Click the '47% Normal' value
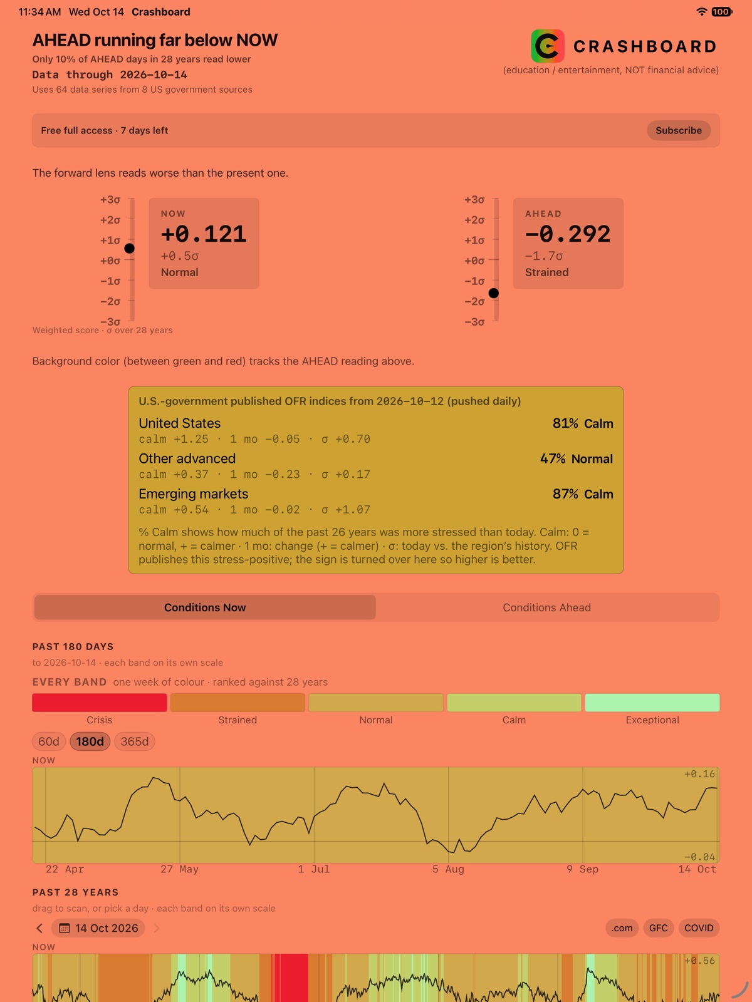The image size is (752, 1002). pos(577,458)
